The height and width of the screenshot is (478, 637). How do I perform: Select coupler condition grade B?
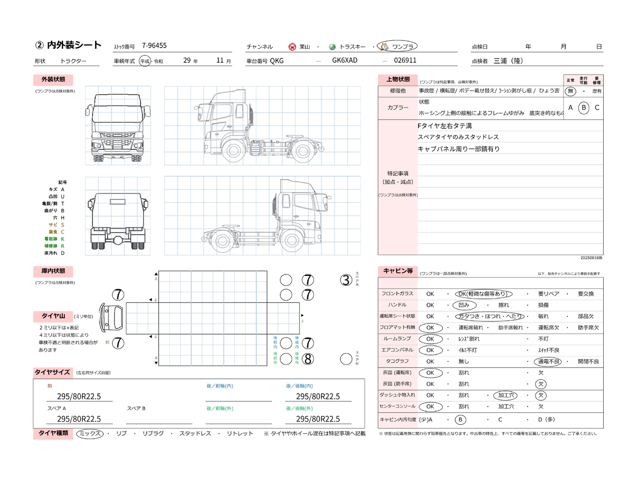click(584, 108)
